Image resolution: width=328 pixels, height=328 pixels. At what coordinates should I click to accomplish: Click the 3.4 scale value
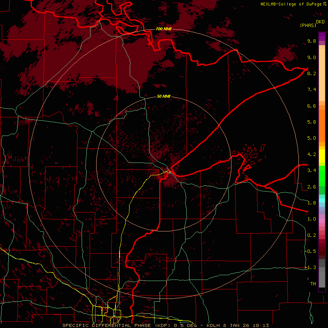(312, 171)
